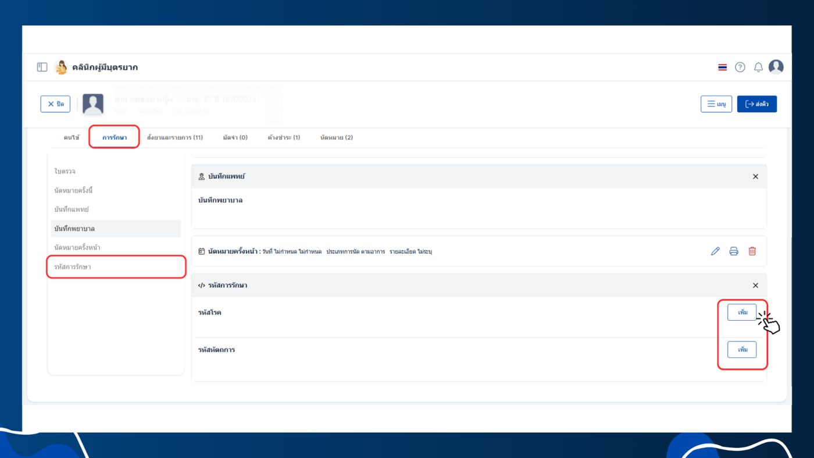Open the สั่งยาและรายการ (11) tab
The width and height of the screenshot is (814, 458).
tap(175, 138)
